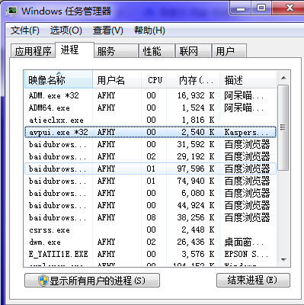Click 显示所有用户的进程(S) button
Screen dimensions: 304x305
[x=92, y=281]
